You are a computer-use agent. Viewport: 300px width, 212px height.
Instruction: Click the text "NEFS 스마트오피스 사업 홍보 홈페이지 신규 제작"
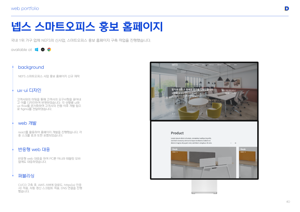pyautogui.click(x=49, y=76)
